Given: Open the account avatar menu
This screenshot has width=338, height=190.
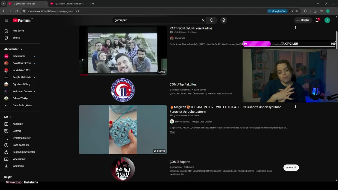Looking at the screenshot, I should pyautogui.click(x=327, y=20).
